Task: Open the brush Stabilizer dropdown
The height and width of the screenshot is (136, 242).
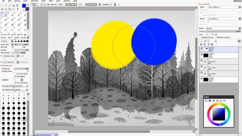Action: (x=19, y=80)
